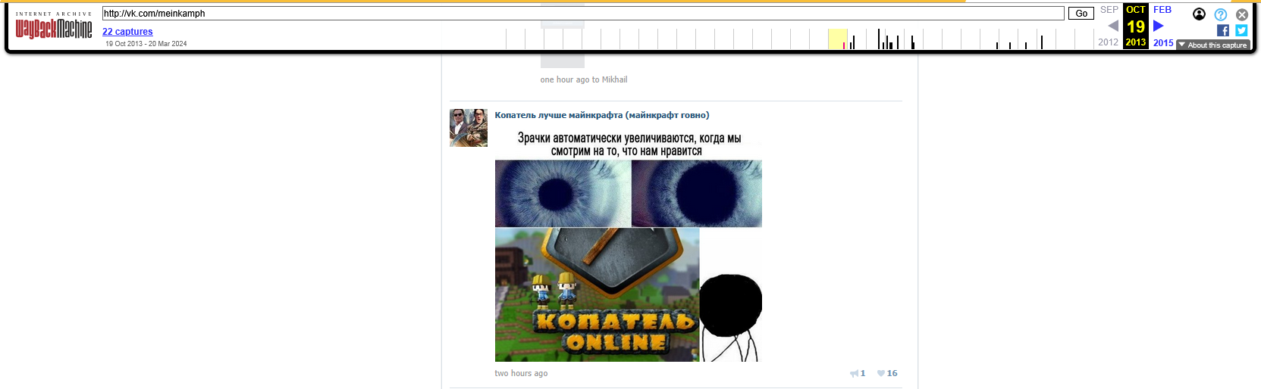Click the OCT current month label
Viewport: 1261px width, 389px height.
click(1135, 10)
